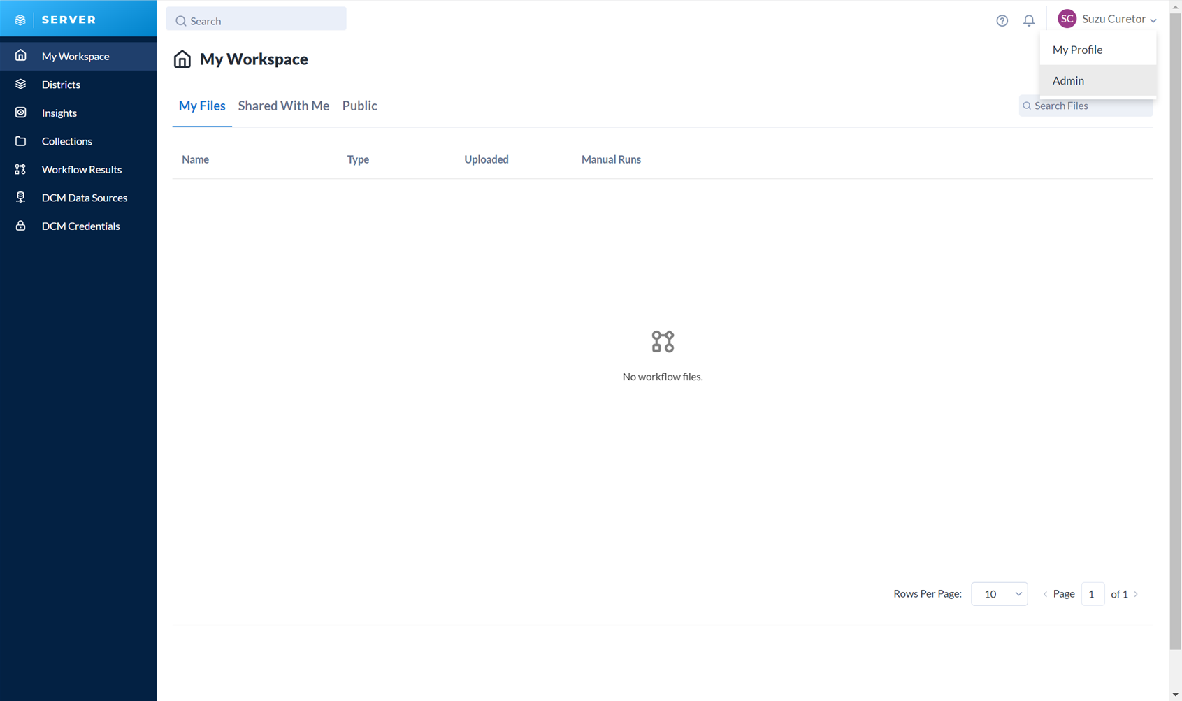
Task: Sort files by the Name column header
Action: tap(195, 159)
